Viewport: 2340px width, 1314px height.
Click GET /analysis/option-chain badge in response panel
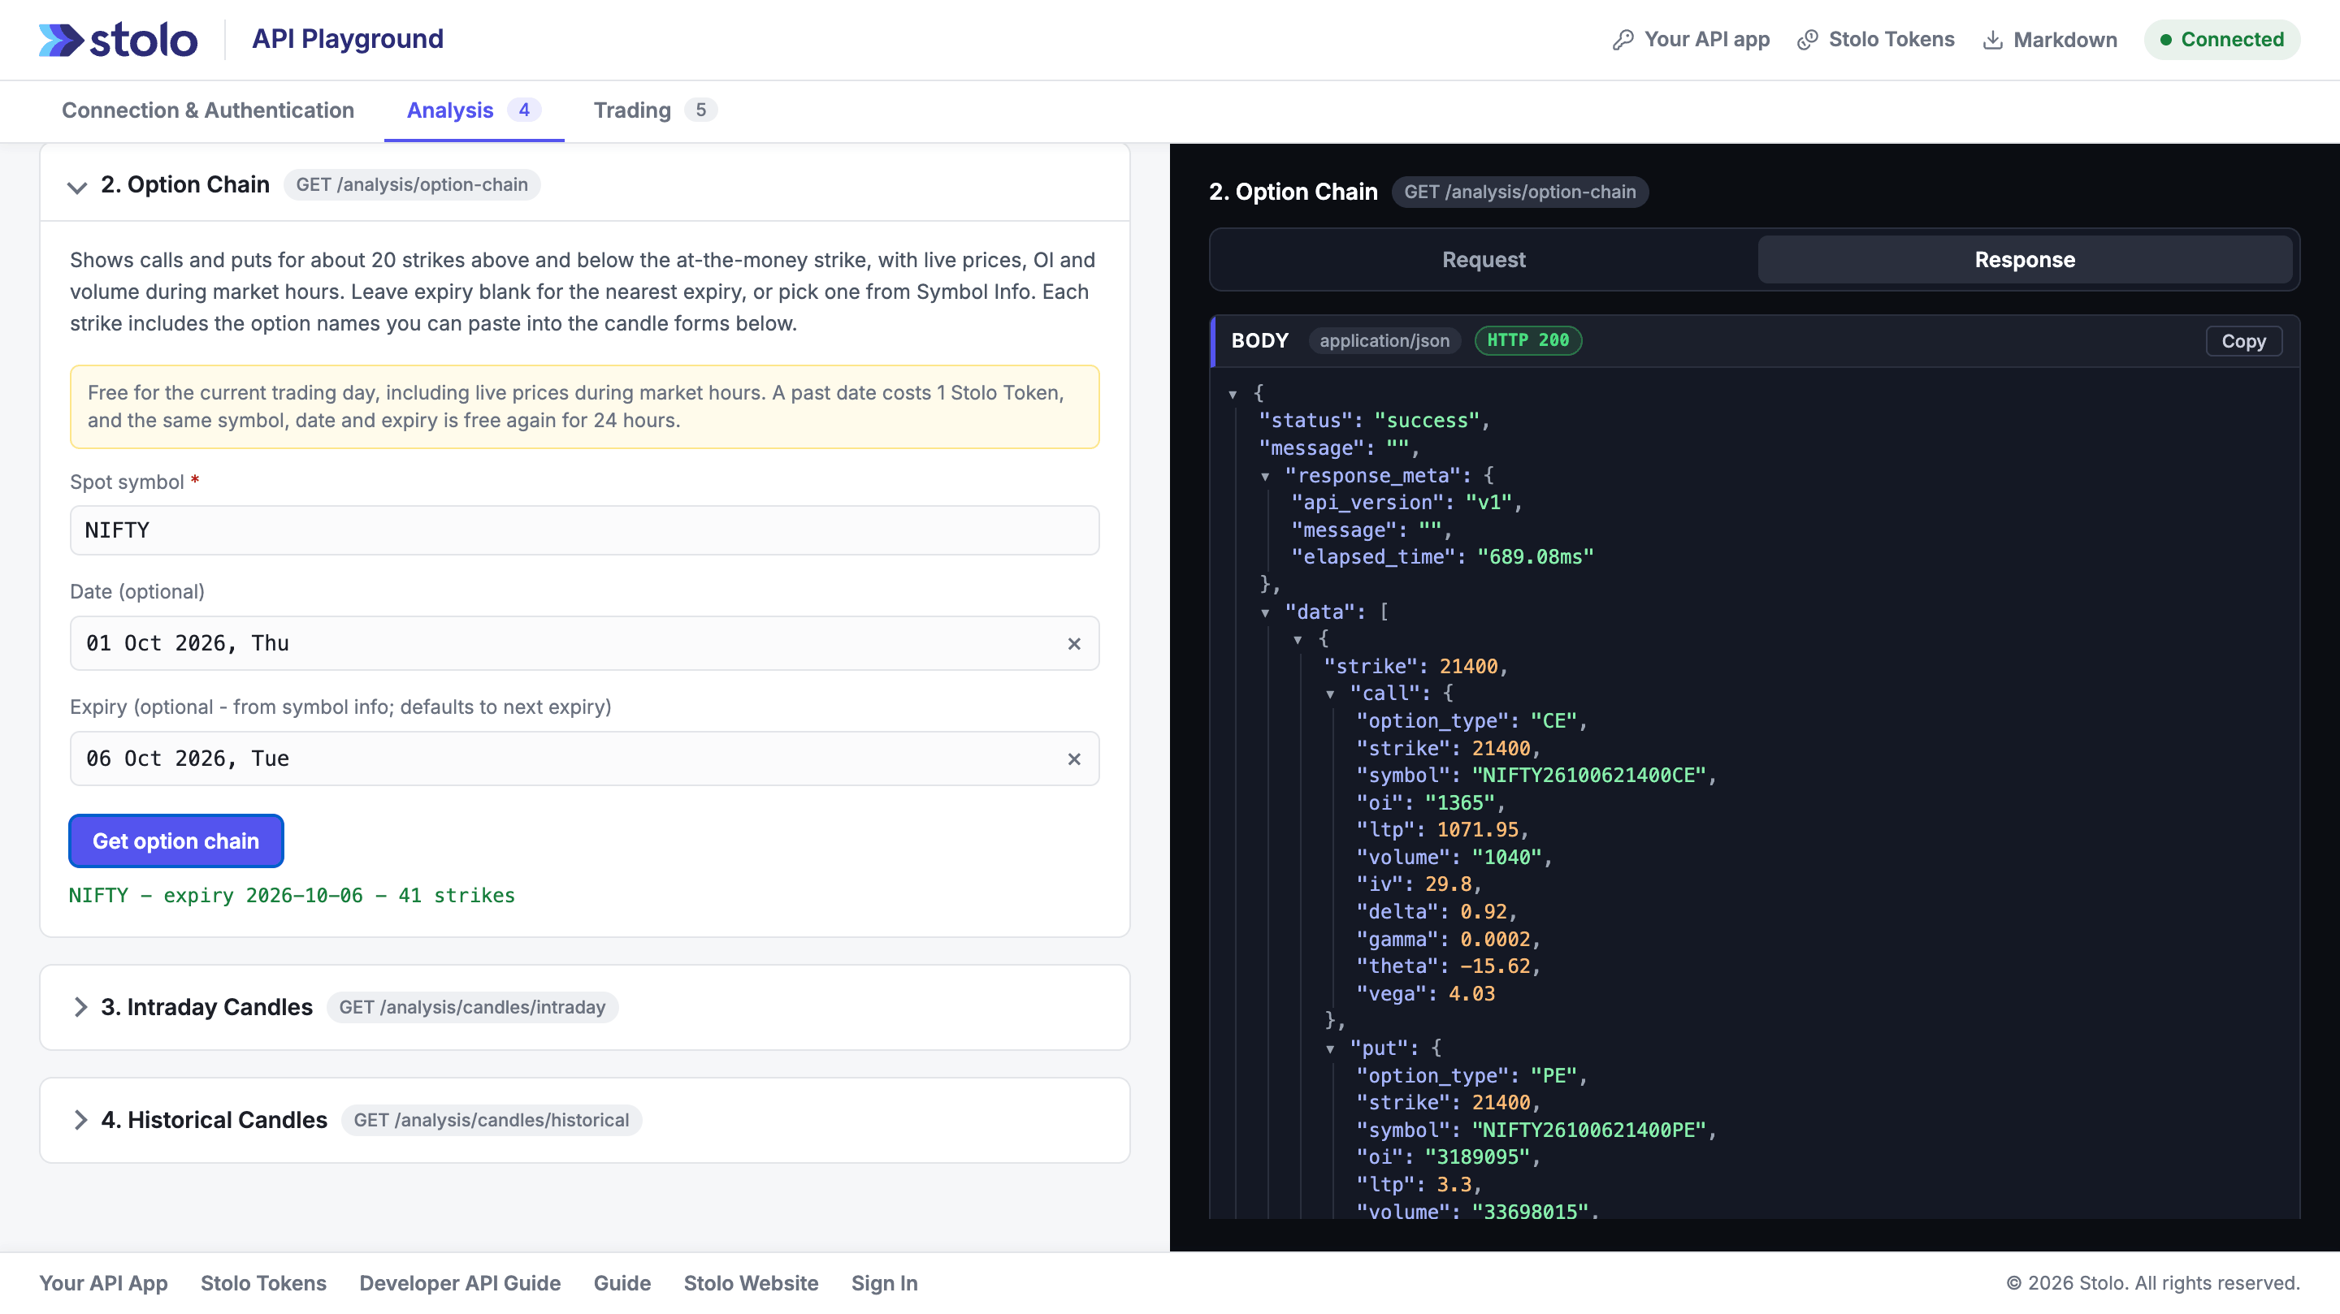pos(1519,192)
